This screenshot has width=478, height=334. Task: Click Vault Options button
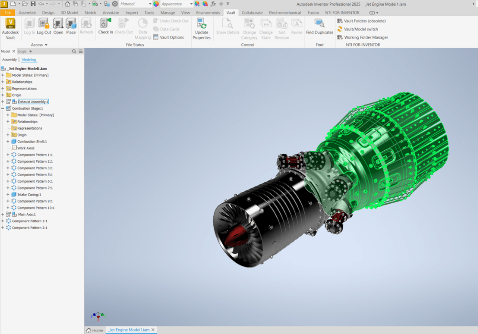(x=169, y=37)
